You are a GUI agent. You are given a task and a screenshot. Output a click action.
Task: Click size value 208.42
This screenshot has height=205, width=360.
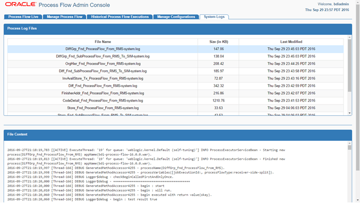(x=218, y=64)
